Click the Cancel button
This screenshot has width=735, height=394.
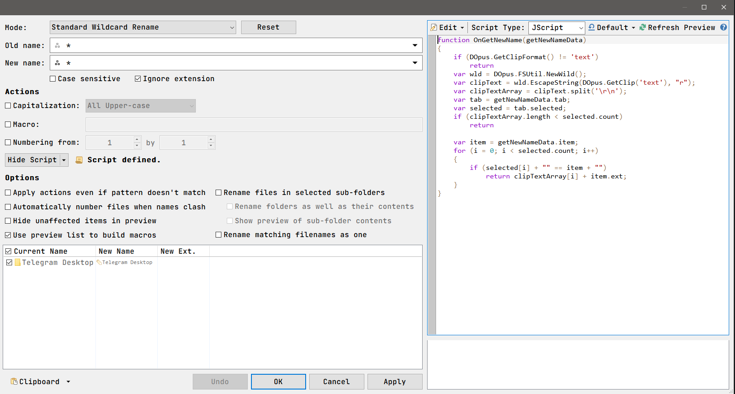click(x=337, y=381)
